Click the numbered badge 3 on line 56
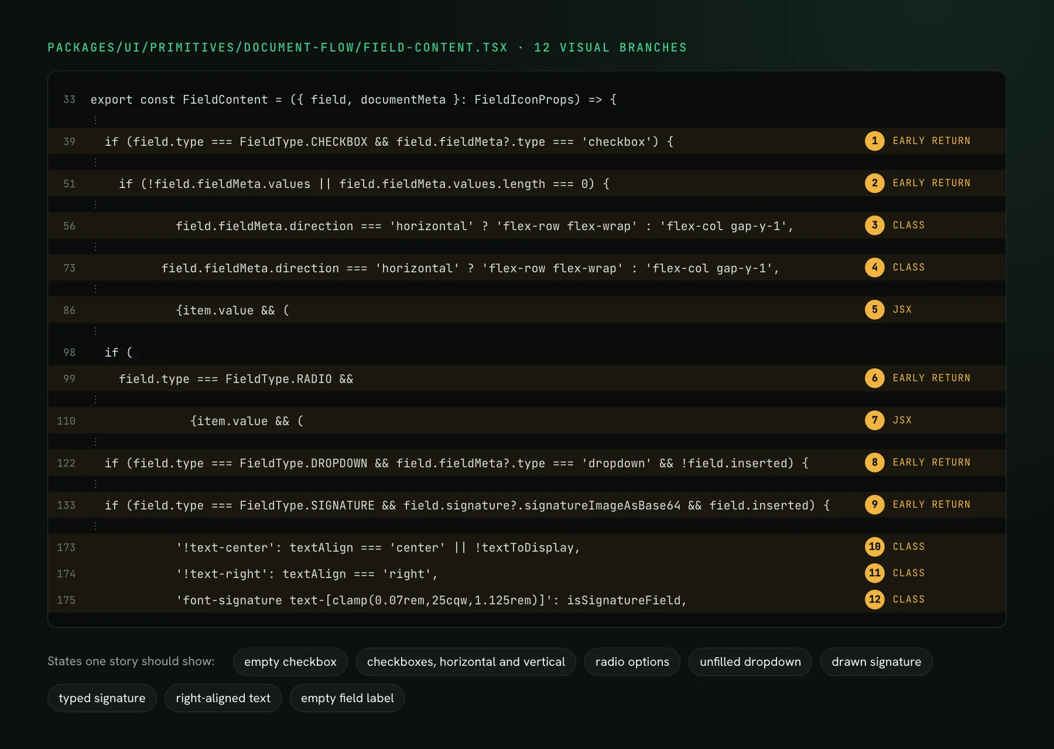 pyautogui.click(x=874, y=225)
